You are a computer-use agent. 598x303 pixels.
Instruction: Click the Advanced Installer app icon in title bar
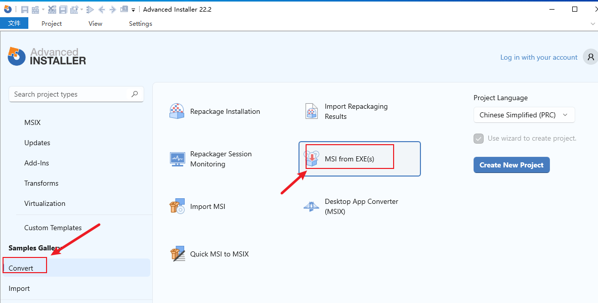pos(8,9)
